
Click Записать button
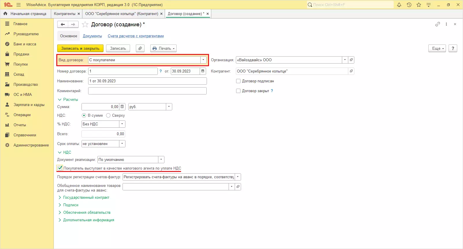pyautogui.click(x=118, y=48)
